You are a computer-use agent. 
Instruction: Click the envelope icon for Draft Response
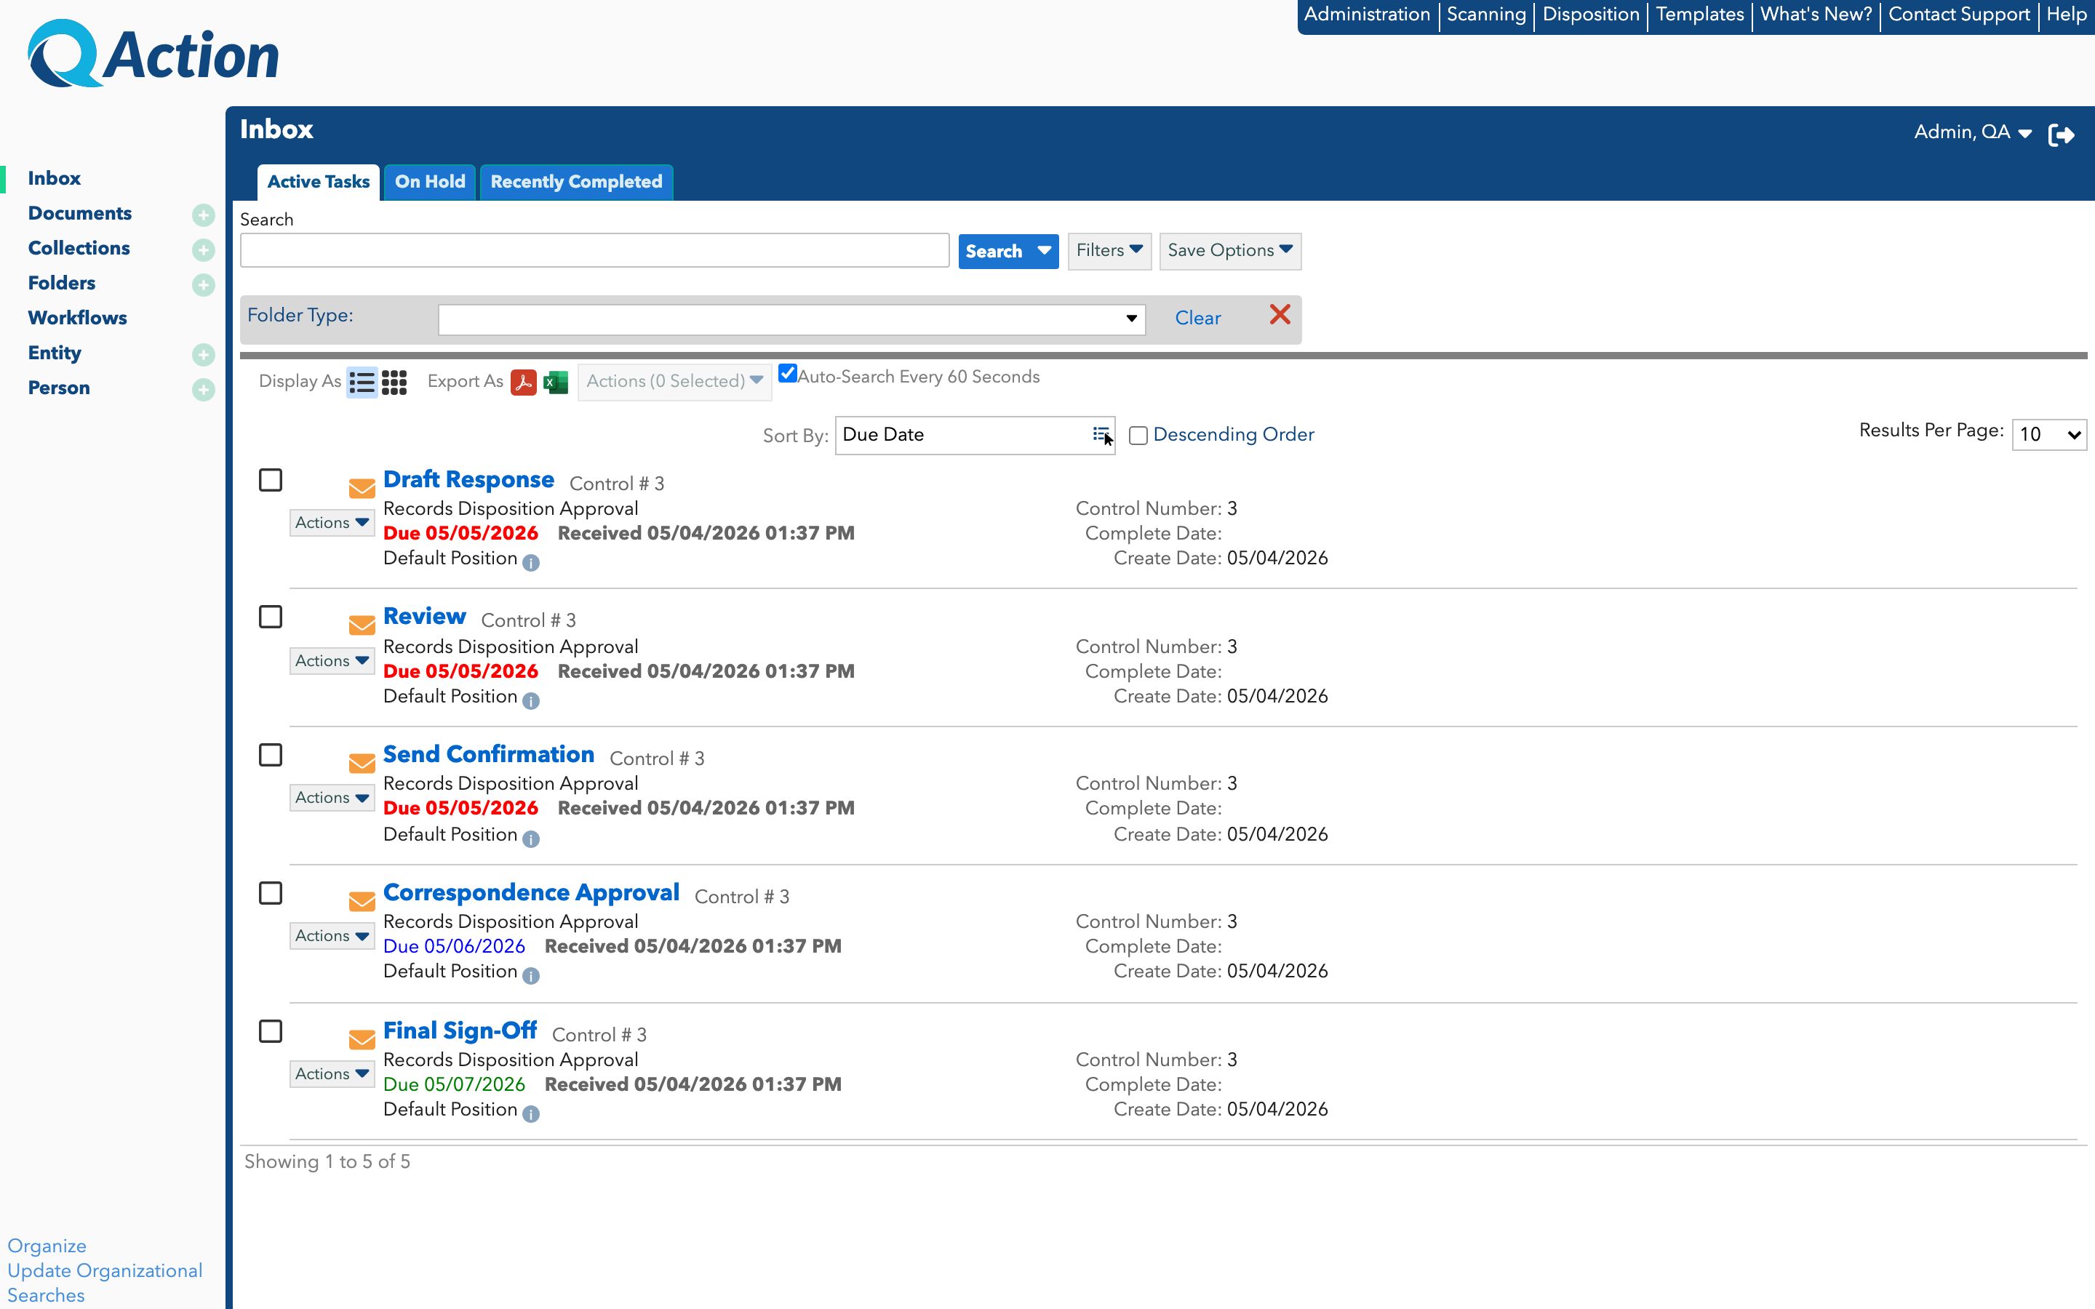tap(362, 488)
